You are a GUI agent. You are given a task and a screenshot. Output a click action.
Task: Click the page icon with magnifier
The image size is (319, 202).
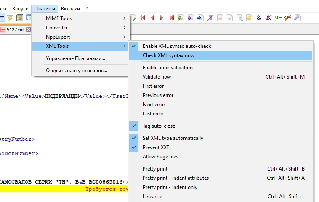click(239, 18)
